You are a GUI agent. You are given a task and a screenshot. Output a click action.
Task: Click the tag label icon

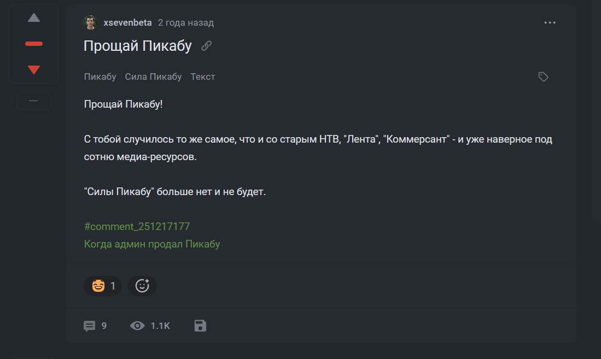point(543,77)
